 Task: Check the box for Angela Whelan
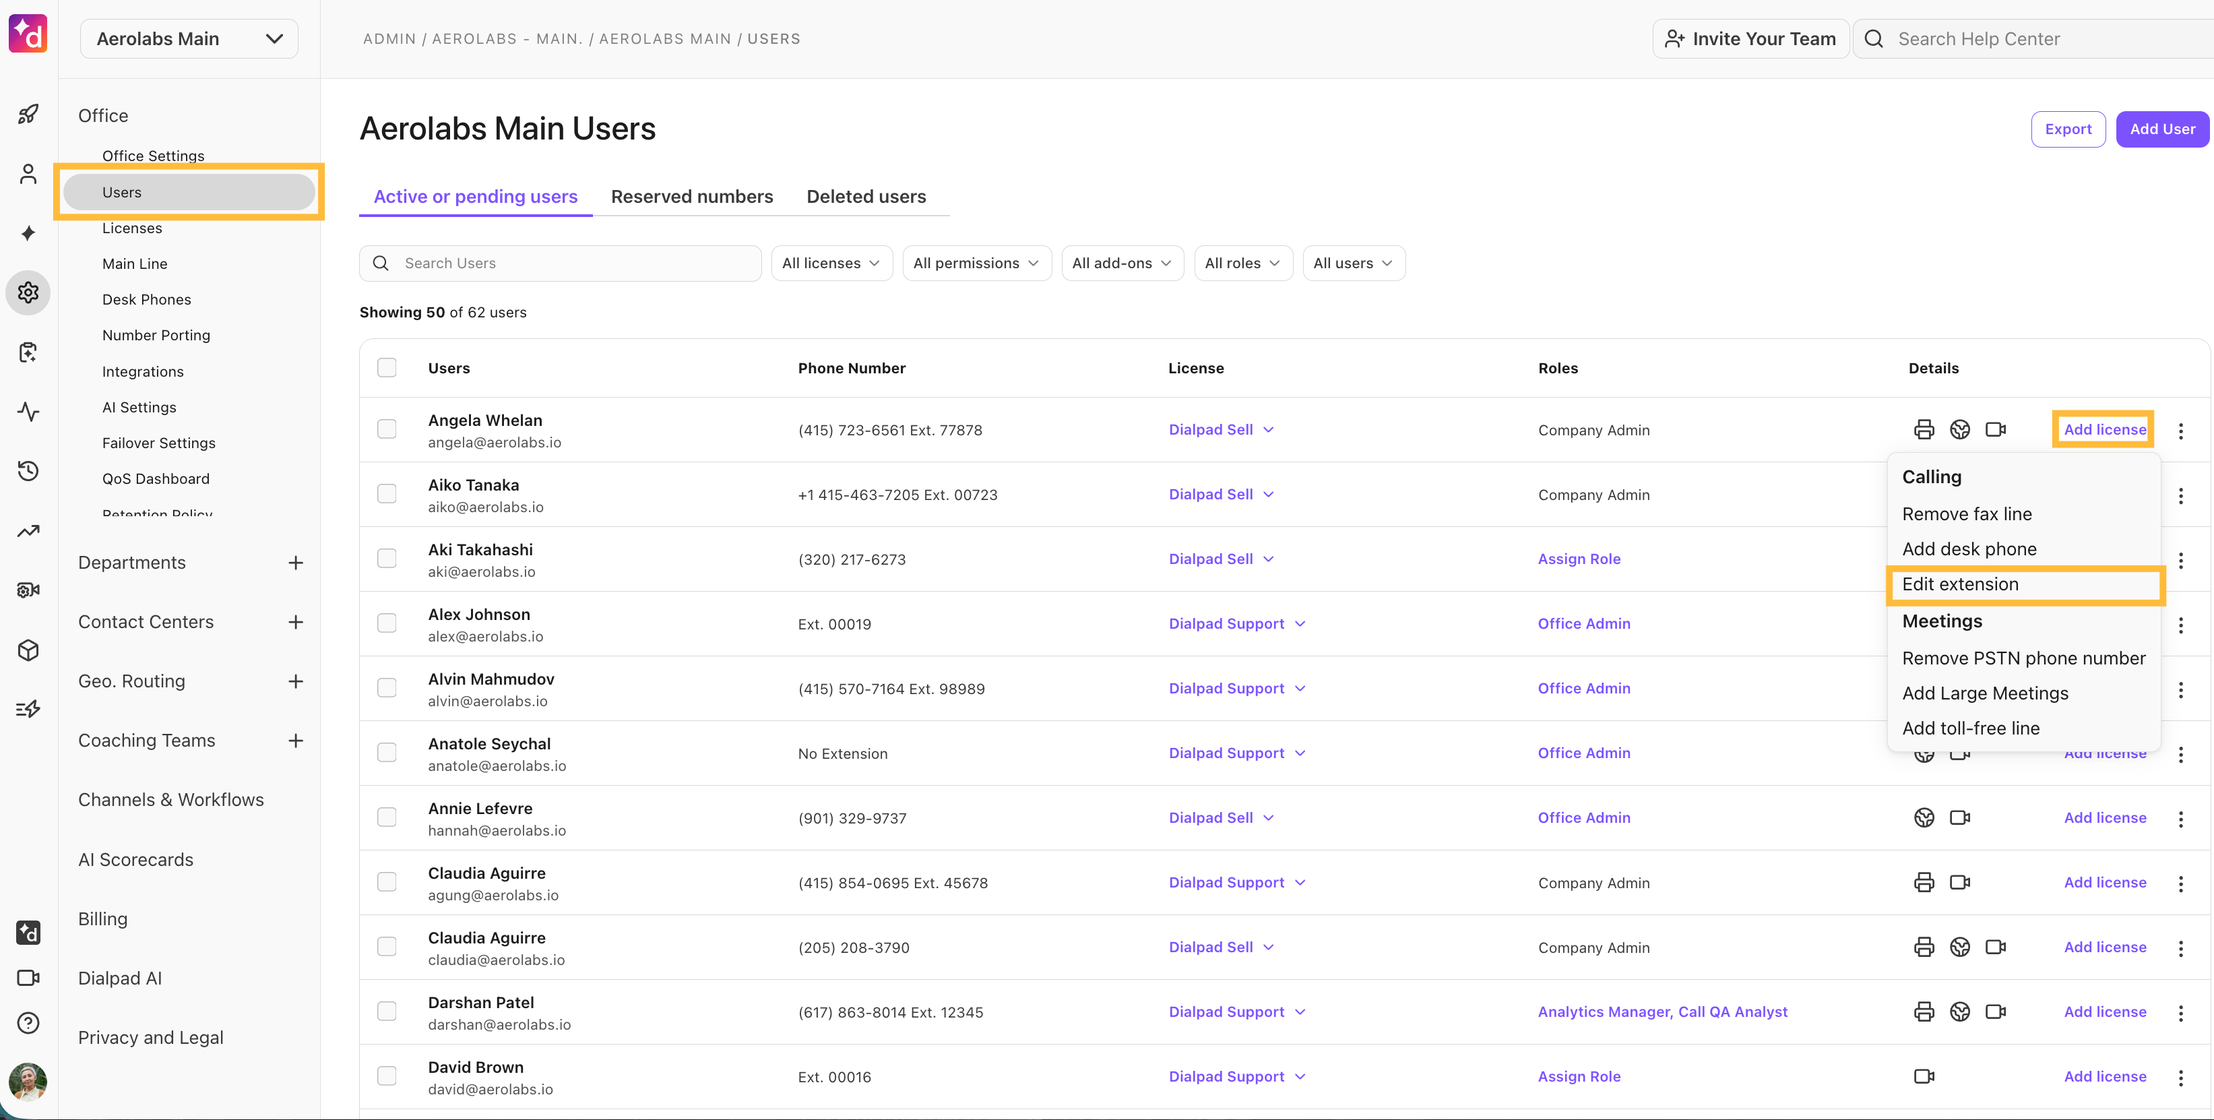(x=387, y=429)
